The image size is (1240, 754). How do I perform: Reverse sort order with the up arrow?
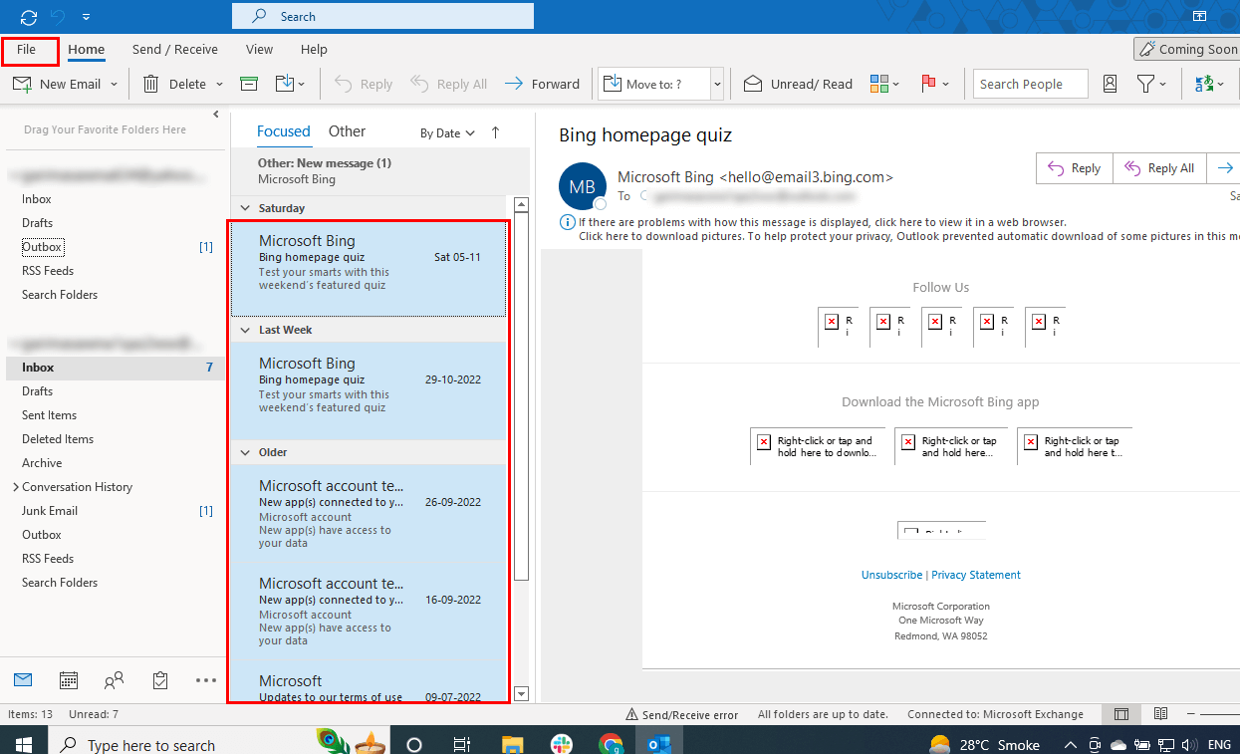click(496, 132)
